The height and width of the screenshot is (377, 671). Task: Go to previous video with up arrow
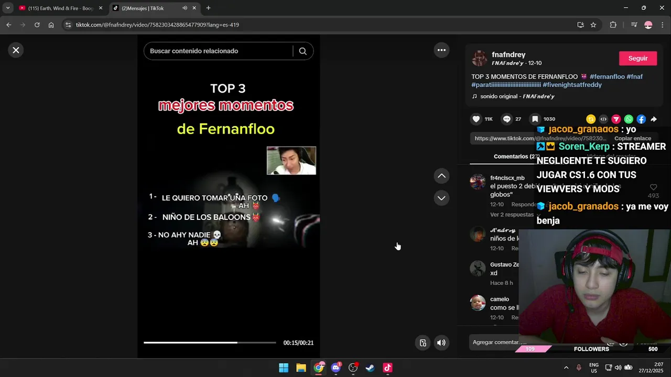441,176
